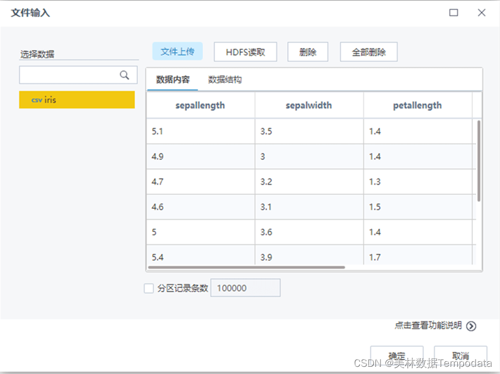The height and width of the screenshot is (374, 500).
Task: Select sepalwidth cell with value 3
Action: pos(309,156)
